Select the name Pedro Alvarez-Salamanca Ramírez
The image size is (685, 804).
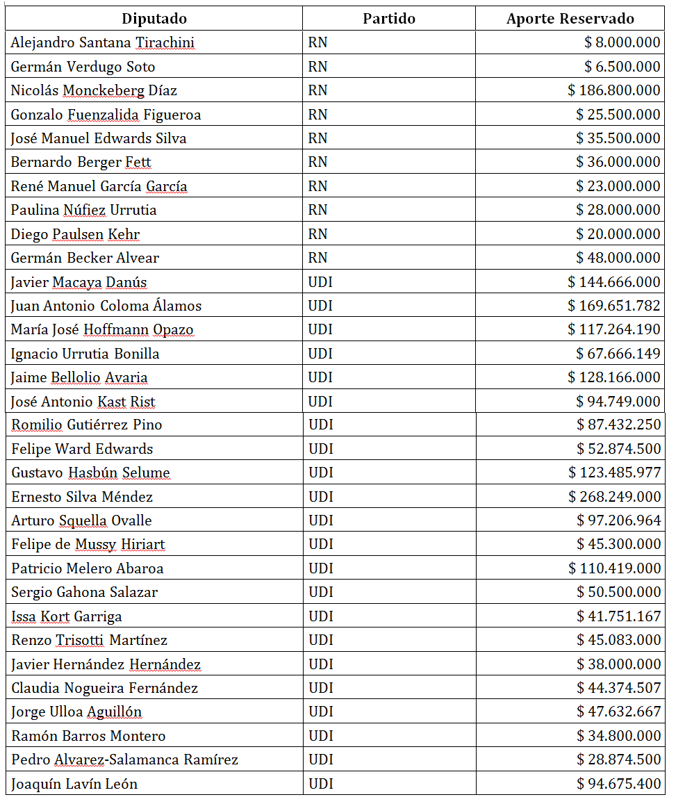coord(124,760)
